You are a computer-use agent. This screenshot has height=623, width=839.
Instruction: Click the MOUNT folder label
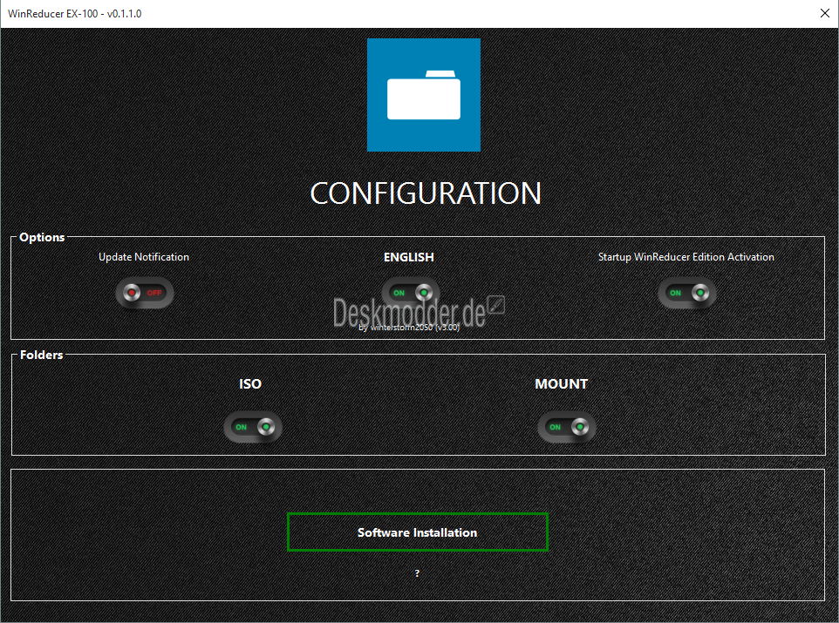pyautogui.click(x=562, y=384)
